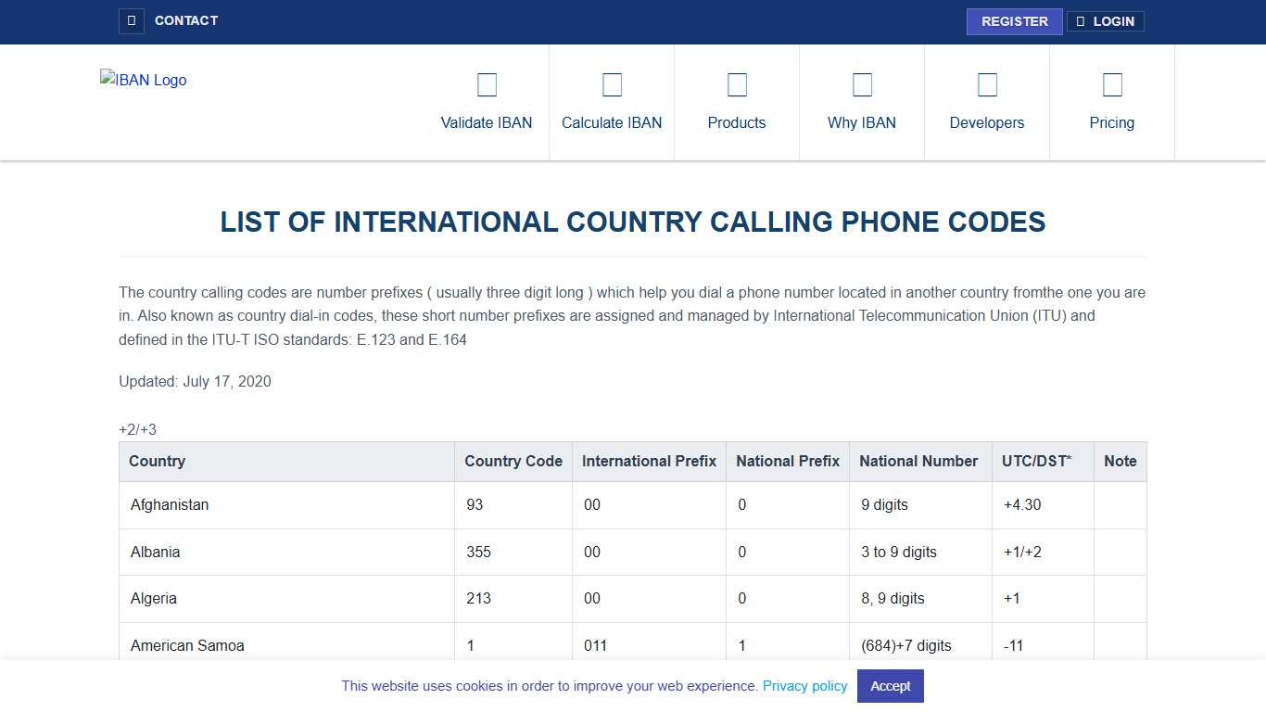Click the contact icon next to CONTACT
The image size is (1266, 712).
pos(131,20)
